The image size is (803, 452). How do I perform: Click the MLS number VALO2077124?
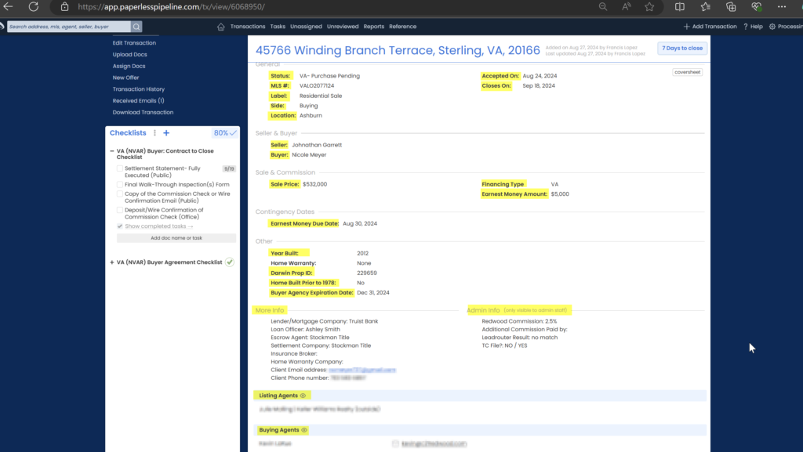317,86
